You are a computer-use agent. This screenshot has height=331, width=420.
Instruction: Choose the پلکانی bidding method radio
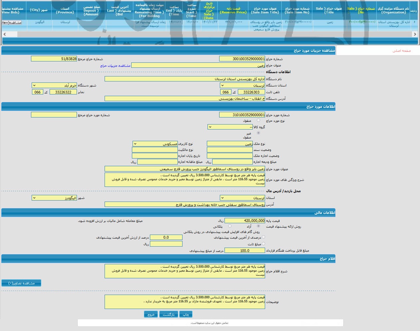(x=230, y=226)
